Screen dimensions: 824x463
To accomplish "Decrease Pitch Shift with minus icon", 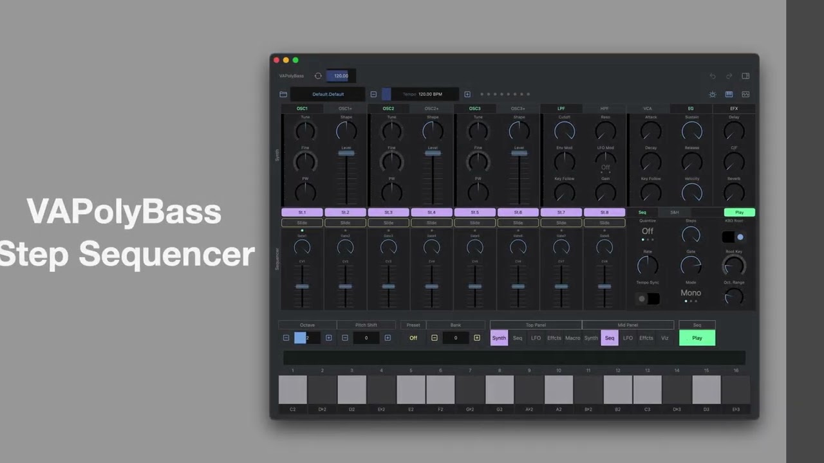I will click(345, 338).
